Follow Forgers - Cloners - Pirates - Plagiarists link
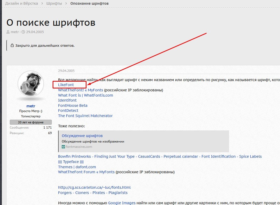 click(93, 193)
